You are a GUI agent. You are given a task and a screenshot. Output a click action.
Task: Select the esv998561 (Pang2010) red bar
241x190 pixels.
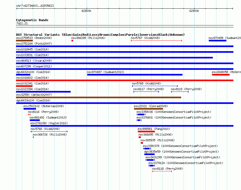[x=146, y=132]
